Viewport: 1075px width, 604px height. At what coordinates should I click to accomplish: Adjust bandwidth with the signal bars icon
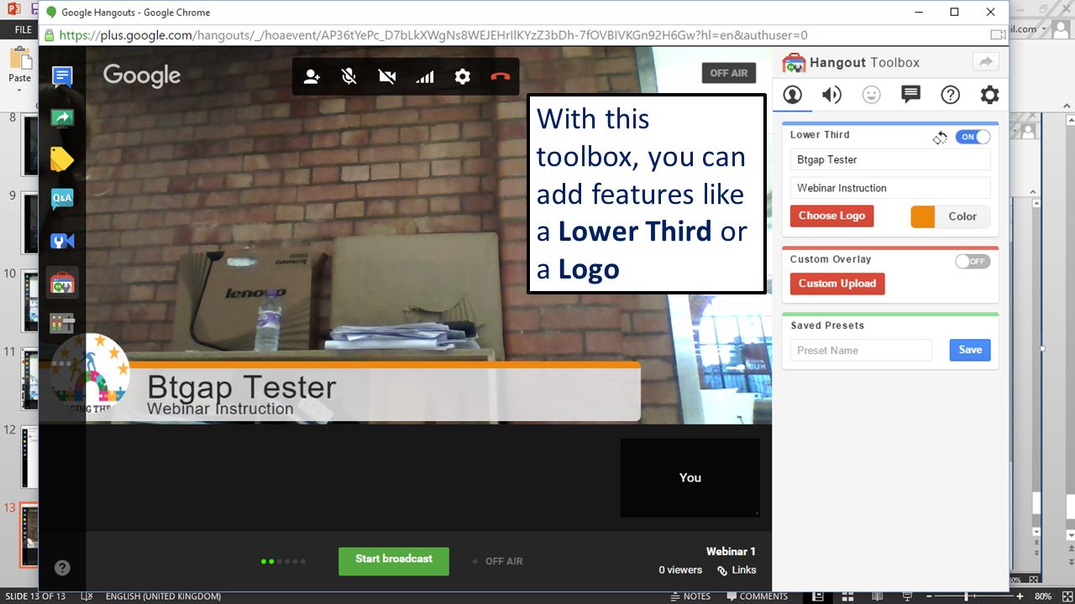tap(425, 77)
